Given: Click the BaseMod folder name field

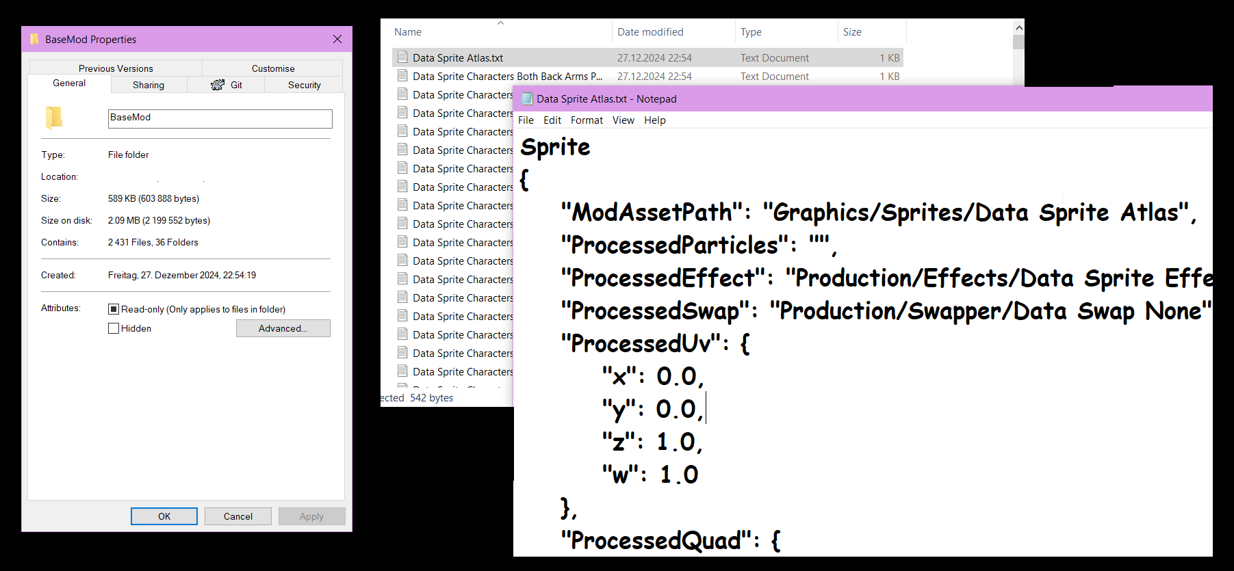Looking at the screenshot, I should (x=220, y=118).
